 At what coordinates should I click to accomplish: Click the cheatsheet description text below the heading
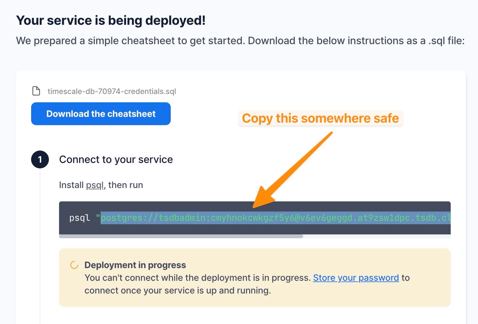240,41
